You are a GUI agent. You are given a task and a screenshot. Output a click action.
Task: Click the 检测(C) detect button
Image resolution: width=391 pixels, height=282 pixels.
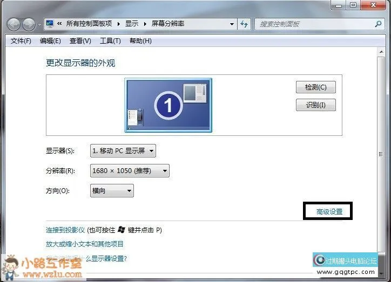(316, 87)
